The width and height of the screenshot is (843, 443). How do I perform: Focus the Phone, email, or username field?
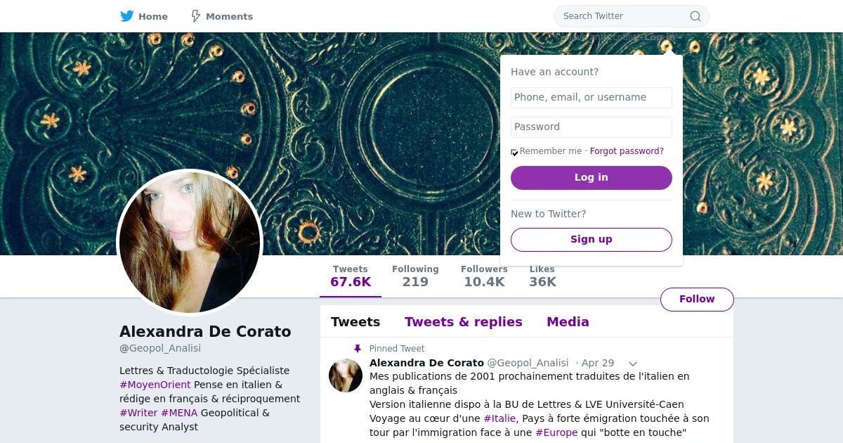(x=592, y=98)
